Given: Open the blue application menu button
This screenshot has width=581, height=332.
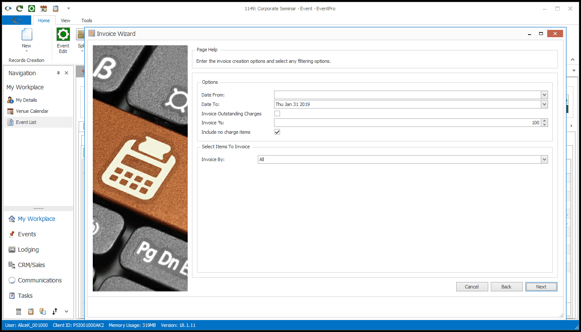Looking at the screenshot, I should (x=17, y=20).
